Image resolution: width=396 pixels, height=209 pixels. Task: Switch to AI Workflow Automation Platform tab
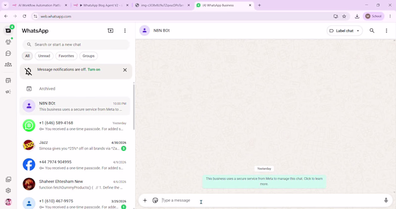point(40,5)
